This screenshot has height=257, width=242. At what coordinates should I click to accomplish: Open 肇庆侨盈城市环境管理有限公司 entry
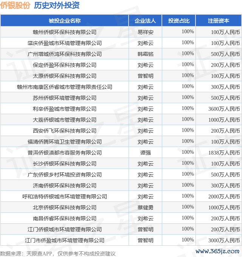[65, 43]
